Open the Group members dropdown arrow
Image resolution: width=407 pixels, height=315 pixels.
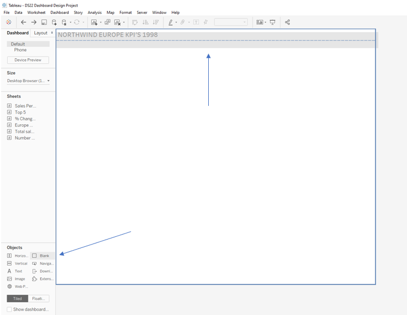point(189,22)
